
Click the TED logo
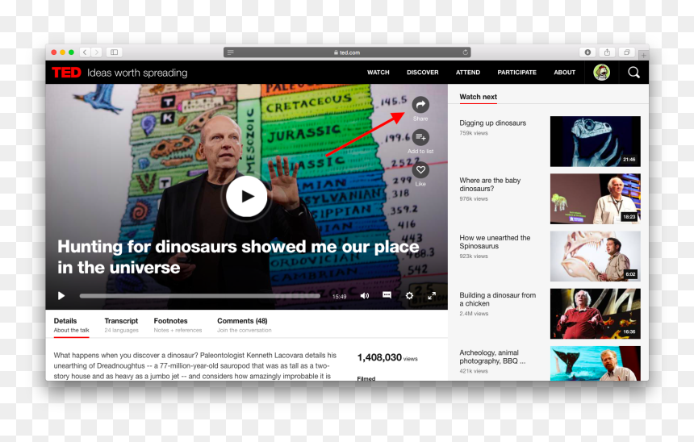click(66, 73)
